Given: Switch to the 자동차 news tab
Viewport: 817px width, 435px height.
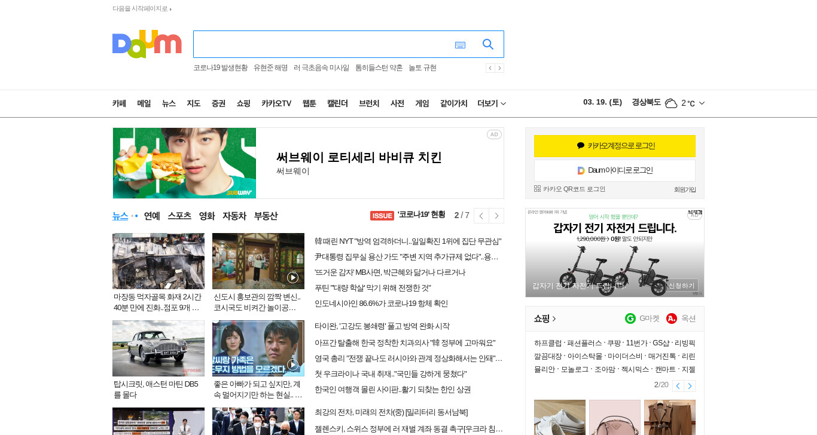Looking at the screenshot, I should tap(234, 216).
